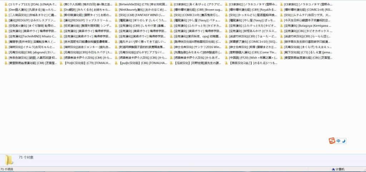This screenshot has width=366, height=172.
Task: Select folder '[狂笑漢化组] [無理矢理笑顔] シンデ...'
Action: pyautogui.click(x=86, y=26)
